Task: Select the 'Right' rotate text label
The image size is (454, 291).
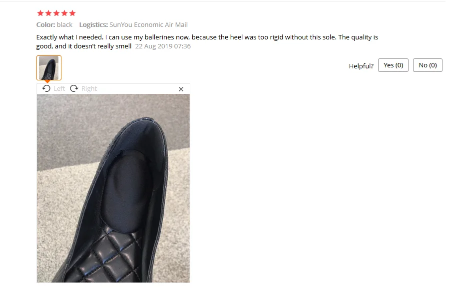Action: (x=89, y=89)
